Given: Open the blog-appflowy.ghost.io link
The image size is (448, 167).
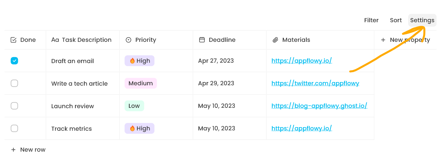Looking at the screenshot, I should click(x=319, y=106).
